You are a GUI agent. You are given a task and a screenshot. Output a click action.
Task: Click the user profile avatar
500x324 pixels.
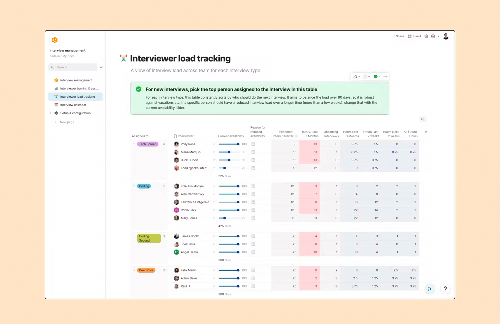tap(446, 36)
